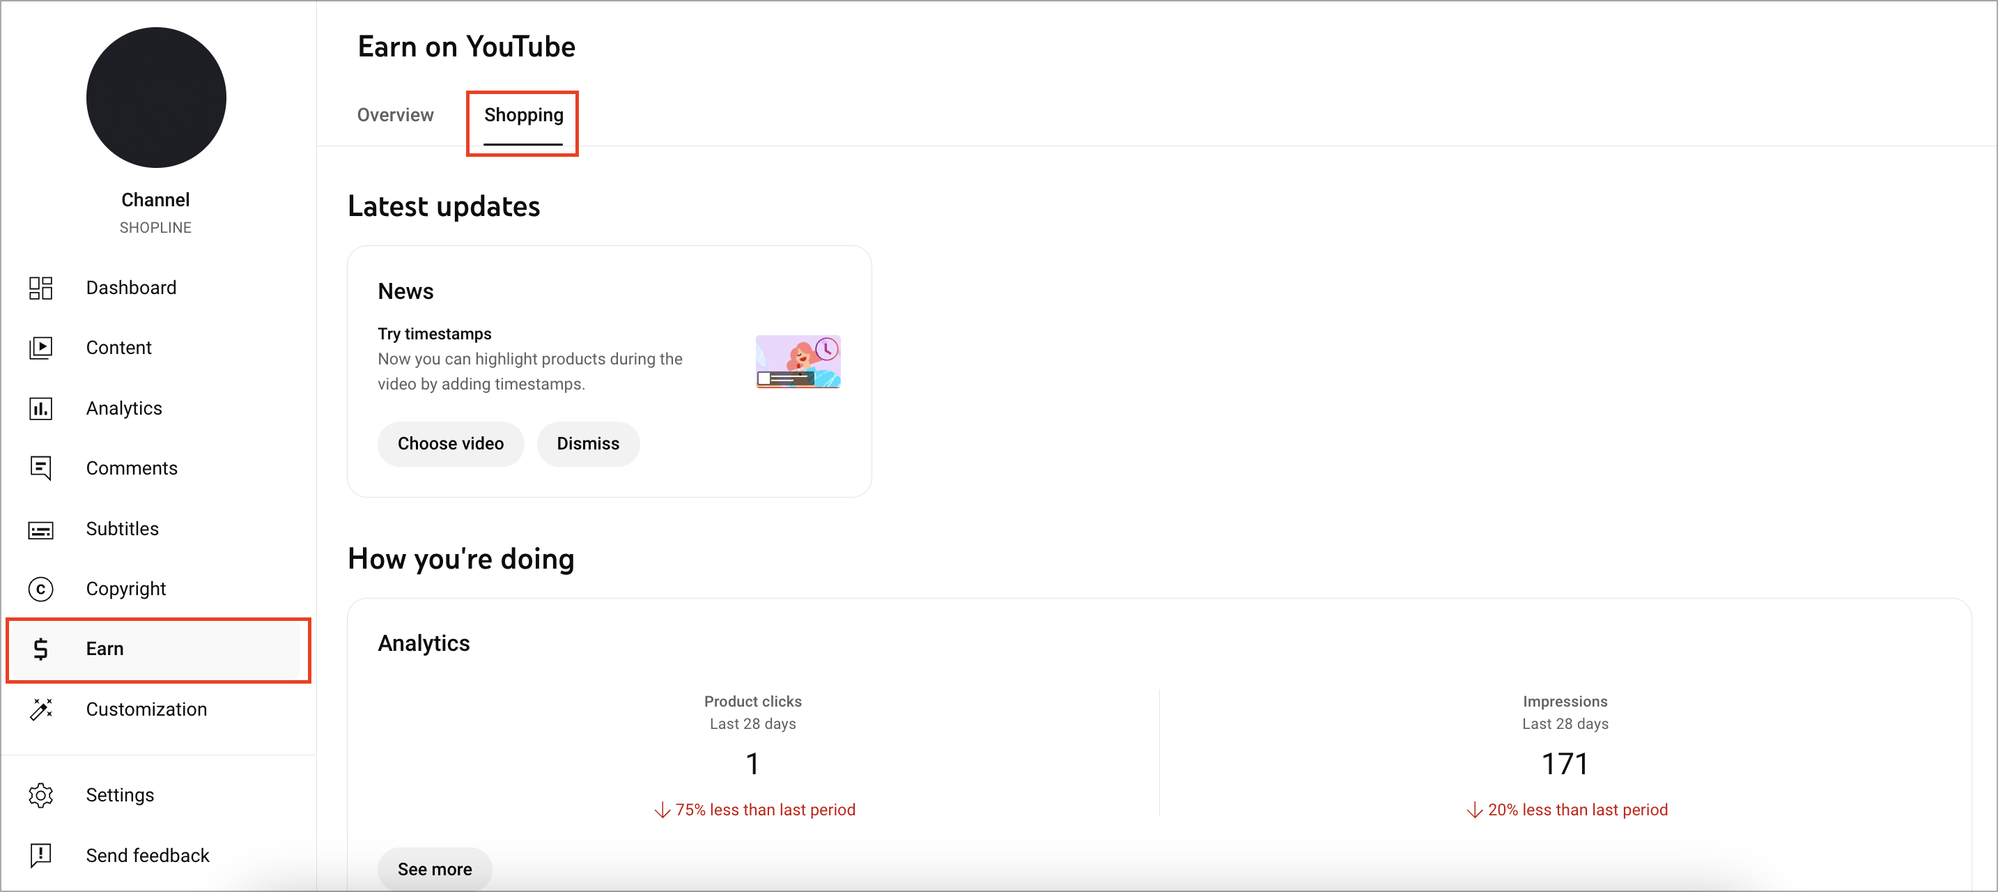Viewport: 1998px width, 892px height.
Task: Open Comments section label
Action: tap(132, 468)
